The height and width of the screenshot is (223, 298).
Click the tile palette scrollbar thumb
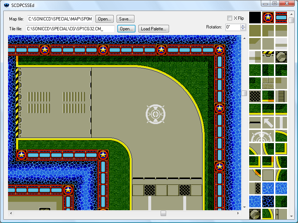tap(291, 20)
